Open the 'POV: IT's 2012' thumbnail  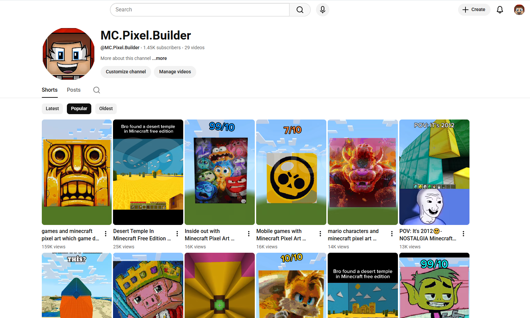pos(434,172)
